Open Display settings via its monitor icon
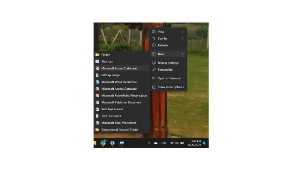The width and height of the screenshot is (300, 187). coord(154,63)
